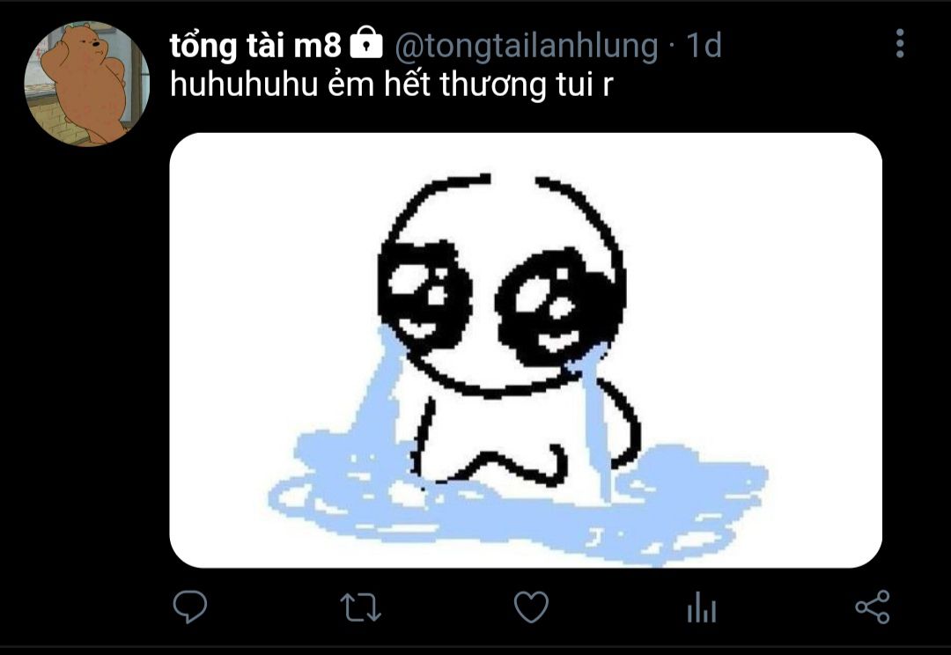Click the padlock icon beside the display name
This screenshot has height=655, width=951.
(x=366, y=42)
